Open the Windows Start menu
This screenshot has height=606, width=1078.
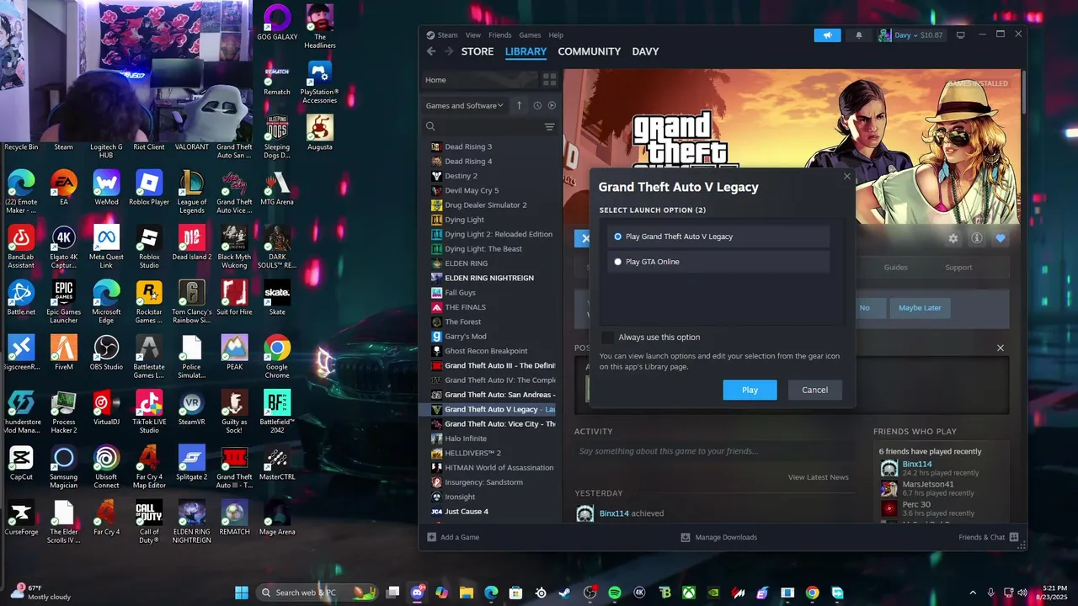coord(242,593)
